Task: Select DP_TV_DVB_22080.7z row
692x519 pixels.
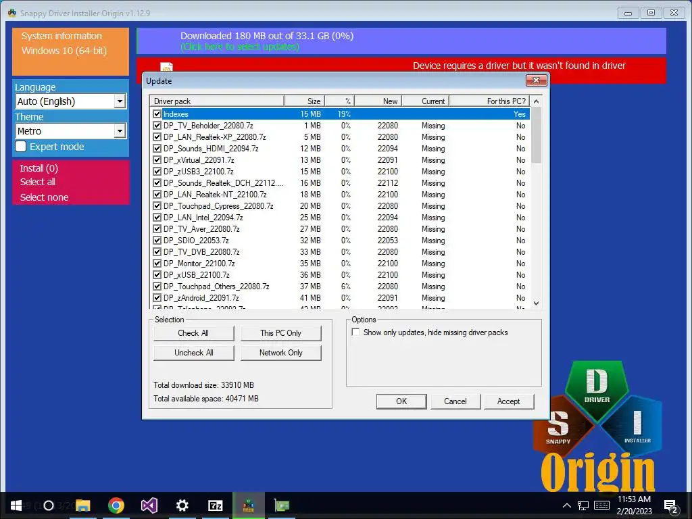Action: click(x=340, y=251)
